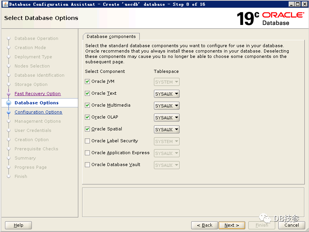Choose tablespace for Oracle Spatial dropdown
The width and height of the screenshot is (309, 232).
point(167,130)
